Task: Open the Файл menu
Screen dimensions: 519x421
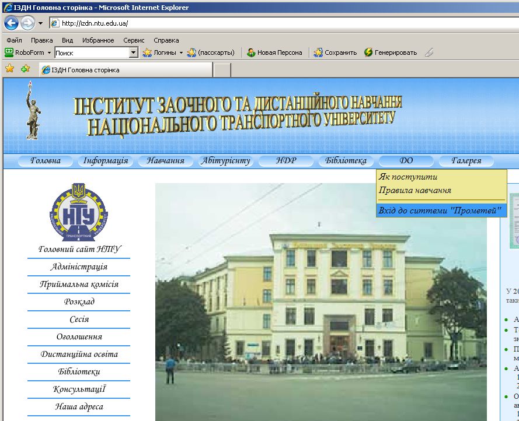Action: click(14, 40)
